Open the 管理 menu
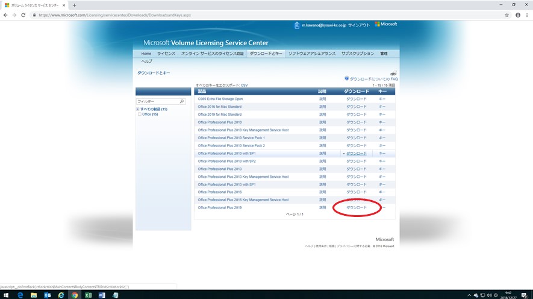 click(x=384, y=54)
